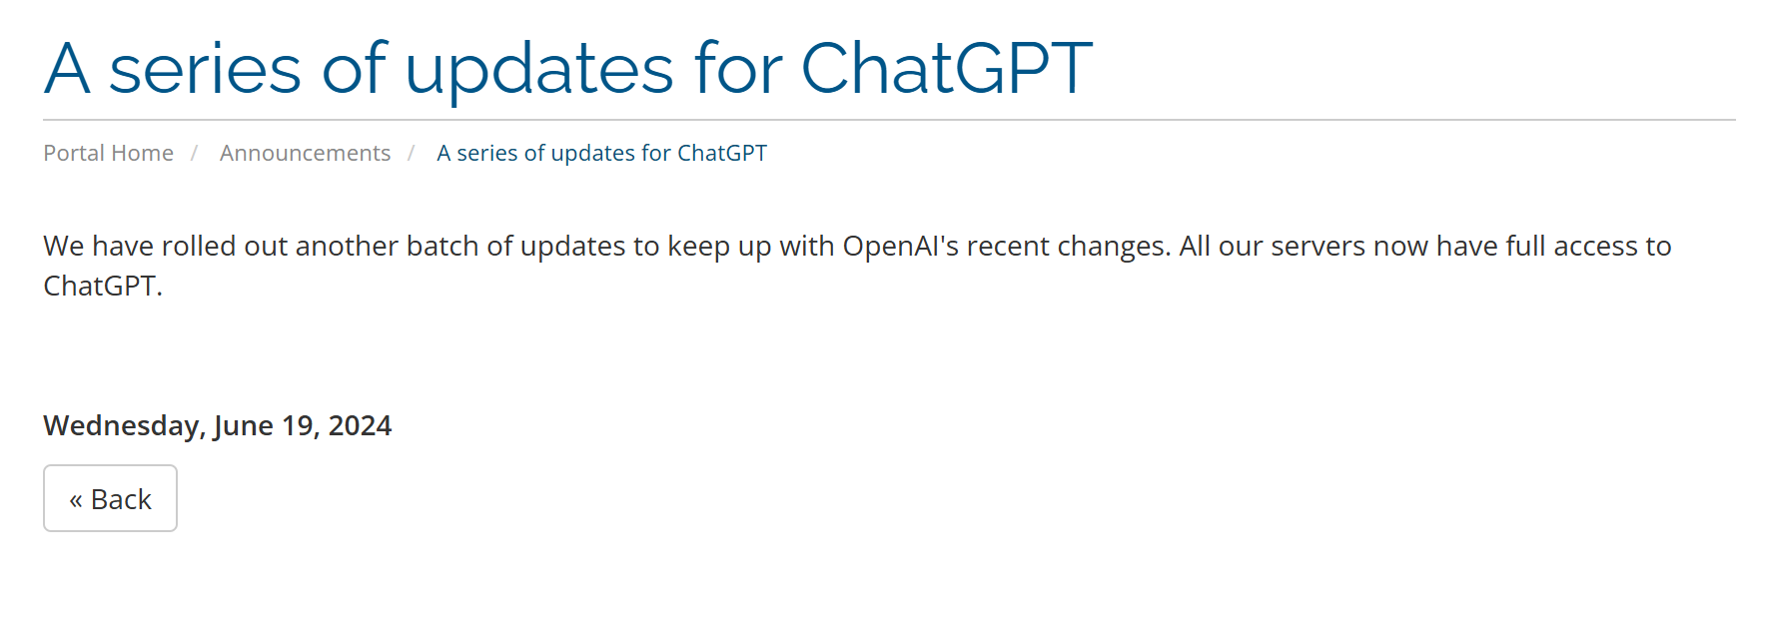The height and width of the screenshot is (618, 1768).
Task: Click the year "2024" in the date
Action: 360,425
